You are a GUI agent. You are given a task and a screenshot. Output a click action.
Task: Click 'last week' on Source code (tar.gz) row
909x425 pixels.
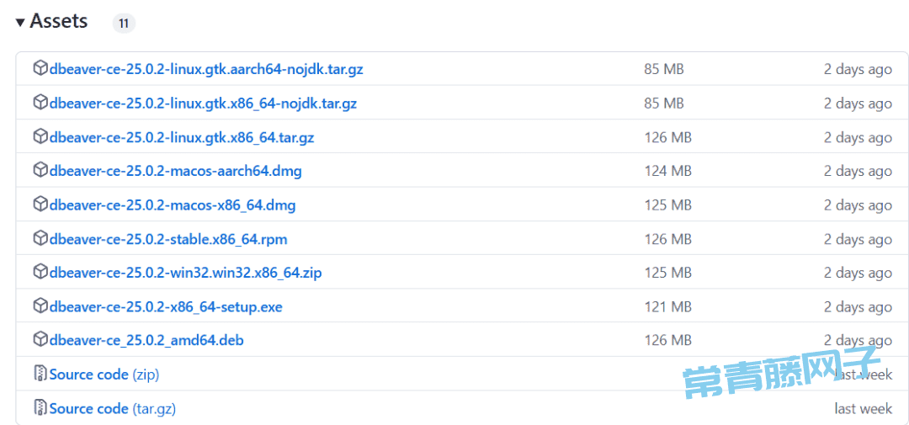(864, 409)
